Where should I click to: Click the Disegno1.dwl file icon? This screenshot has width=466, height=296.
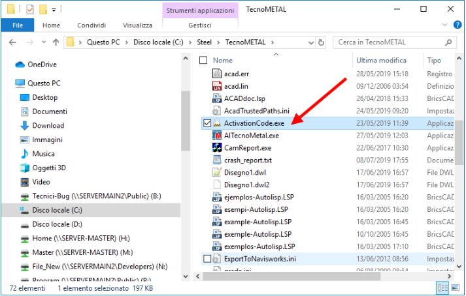click(217, 172)
